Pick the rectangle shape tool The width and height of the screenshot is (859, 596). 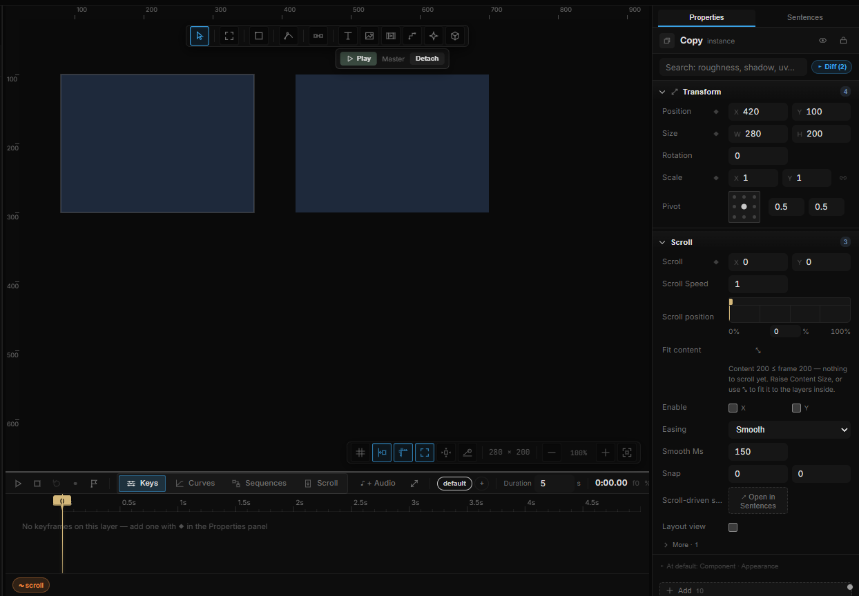(259, 36)
